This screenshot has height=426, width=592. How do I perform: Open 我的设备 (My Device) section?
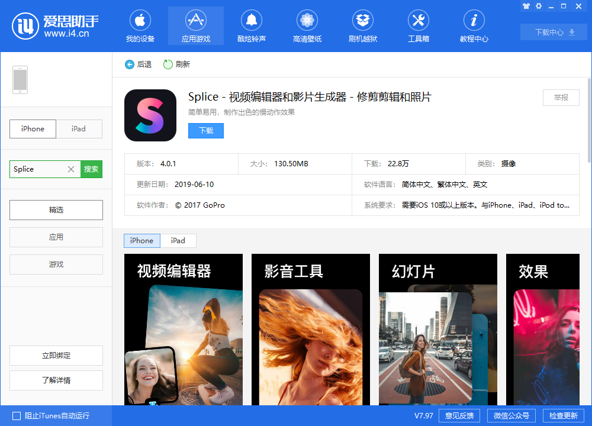(x=140, y=26)
